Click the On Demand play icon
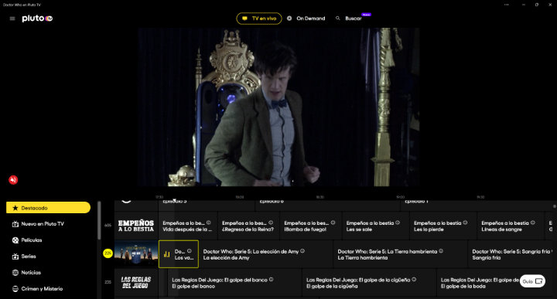 pos(289,18)
